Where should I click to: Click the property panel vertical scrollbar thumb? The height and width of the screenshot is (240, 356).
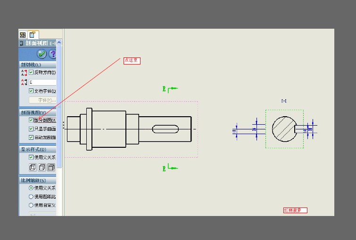(59, 106)
